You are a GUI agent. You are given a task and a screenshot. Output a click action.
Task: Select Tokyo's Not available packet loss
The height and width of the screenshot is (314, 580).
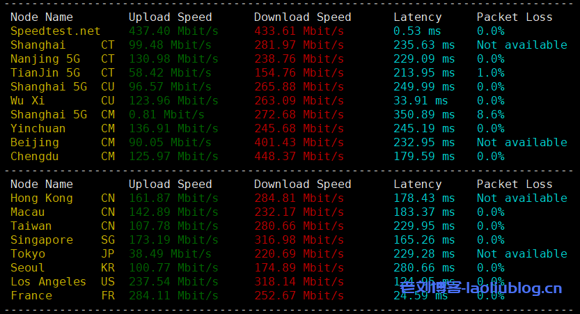pos(522,253)
